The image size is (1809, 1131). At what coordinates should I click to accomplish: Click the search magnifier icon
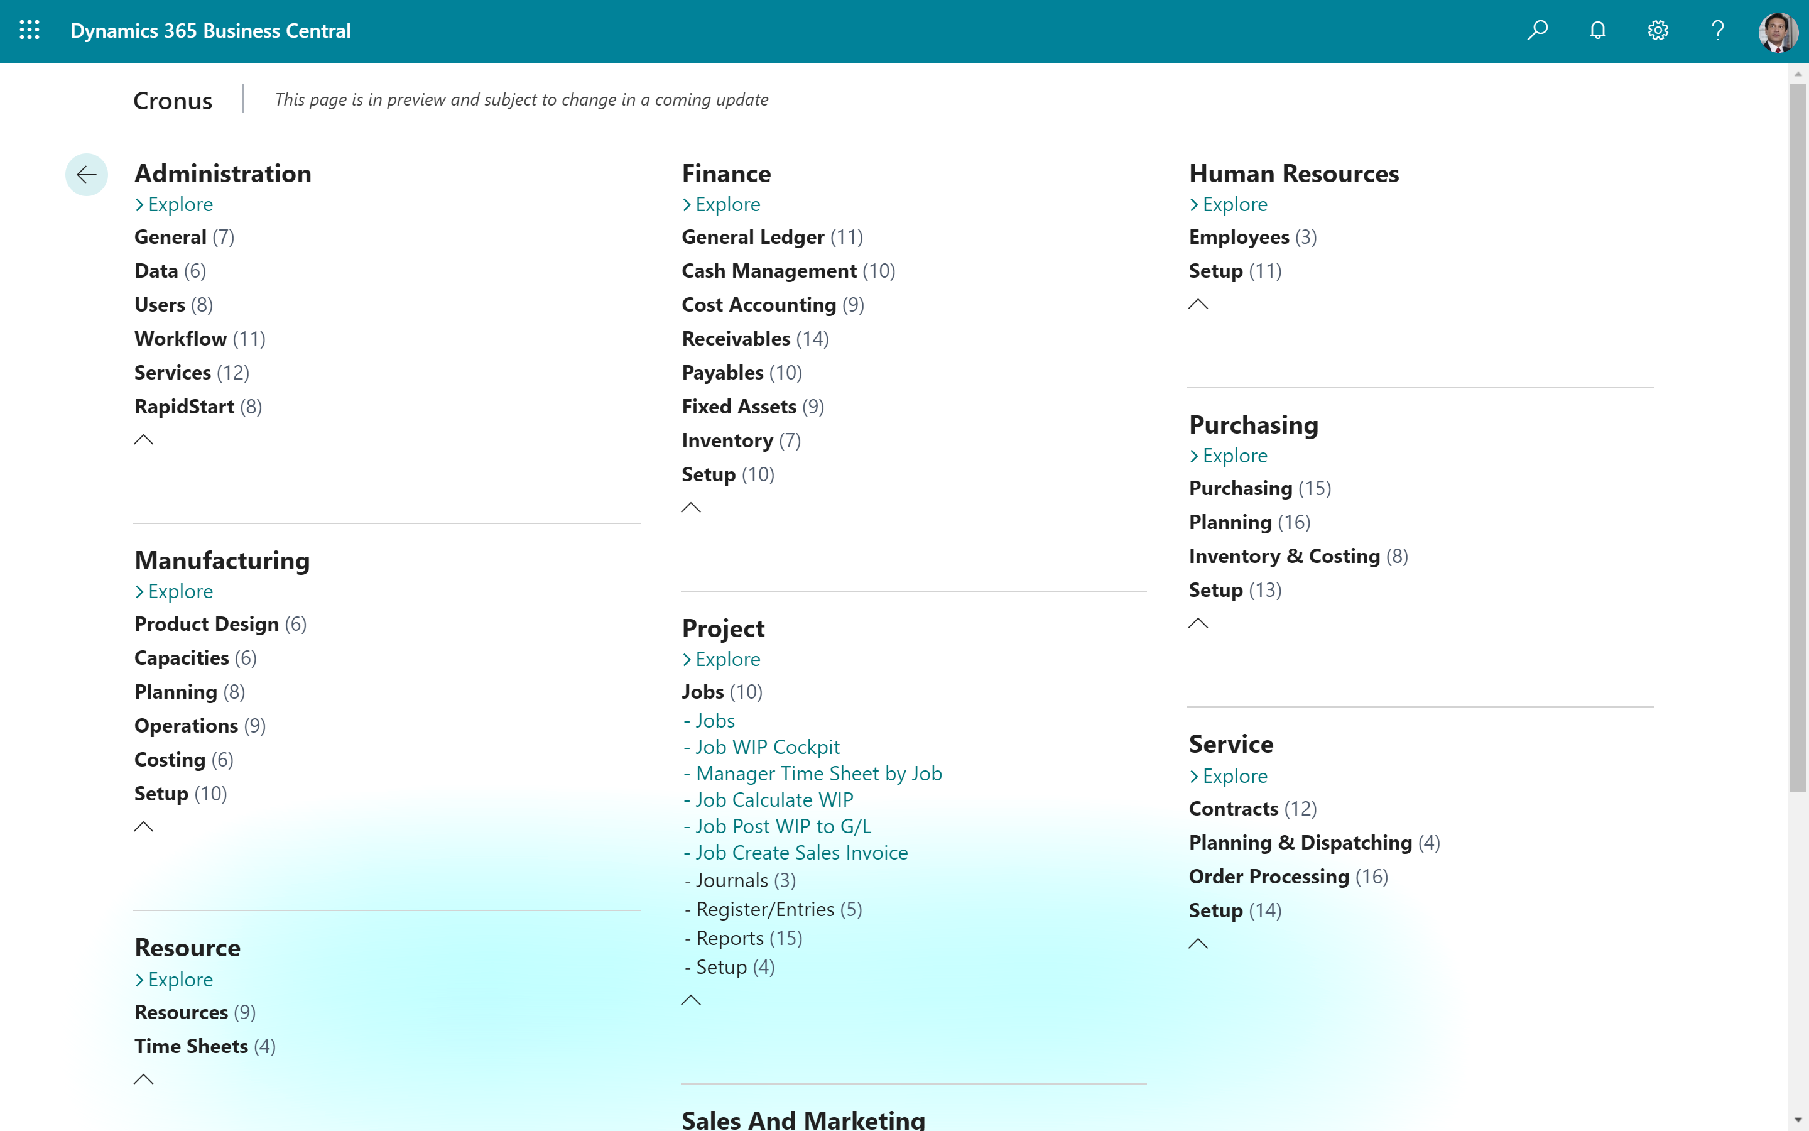(1538, 30)
